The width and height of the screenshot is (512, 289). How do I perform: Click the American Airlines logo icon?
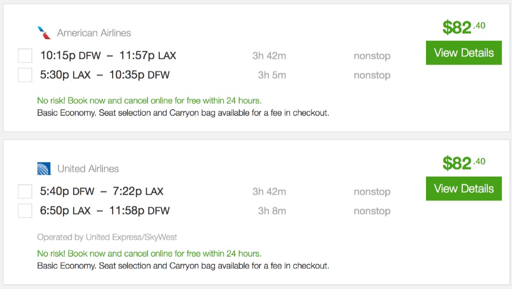(45, 33)
